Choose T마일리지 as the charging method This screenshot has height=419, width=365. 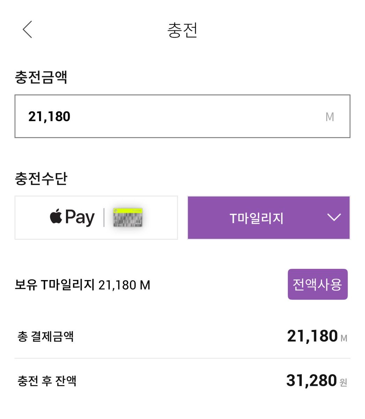point(269,218)
